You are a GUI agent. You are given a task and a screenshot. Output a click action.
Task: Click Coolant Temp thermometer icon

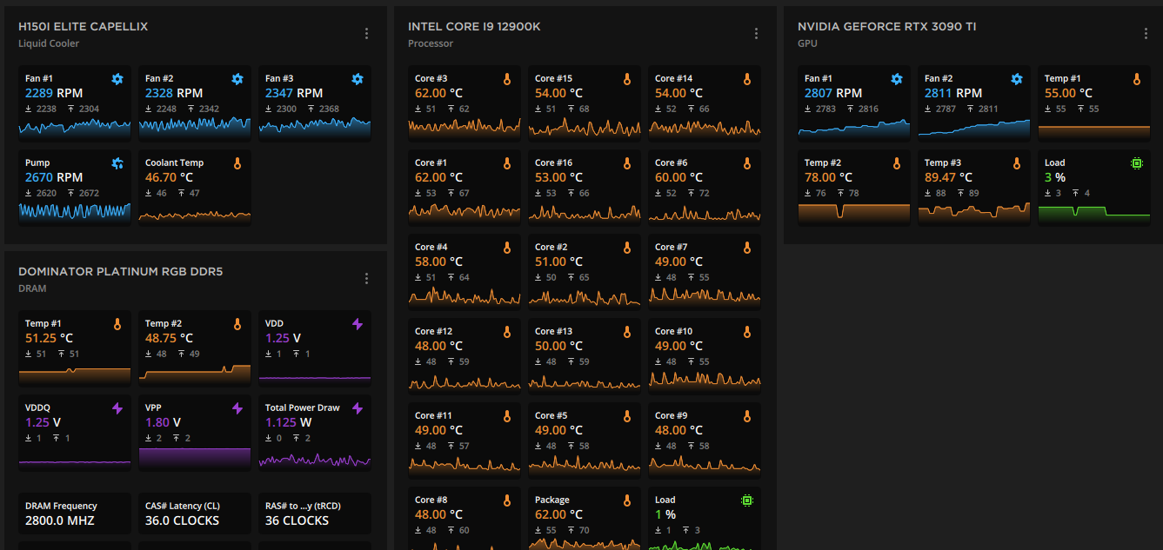(237, 163)
